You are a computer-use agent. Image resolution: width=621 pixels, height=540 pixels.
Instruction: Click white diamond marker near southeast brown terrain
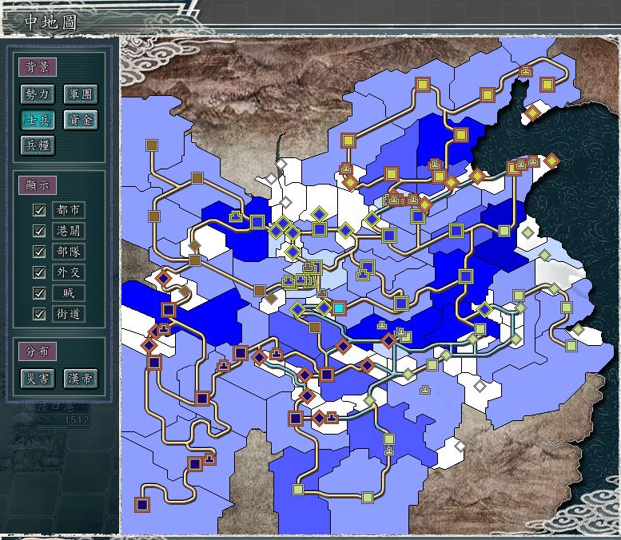(x=460, y=447)
